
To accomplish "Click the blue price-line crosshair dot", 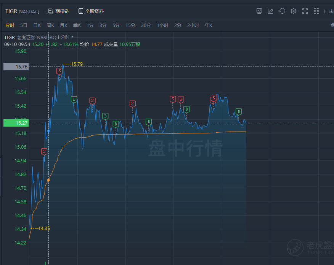I will pos(48,131).
